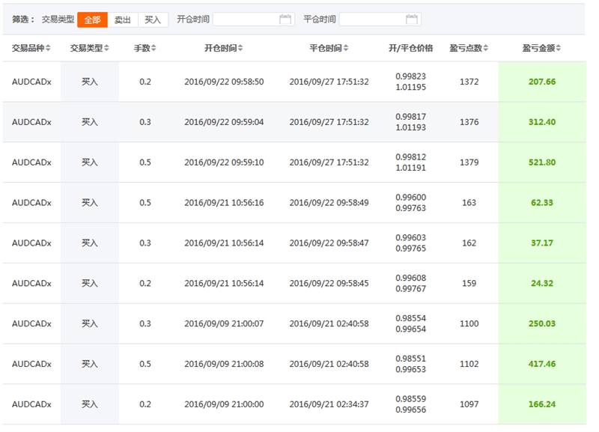Click points value 1379
Image resolution: width=599 pixels, height=432 pixels.
[x=469, y=162]
